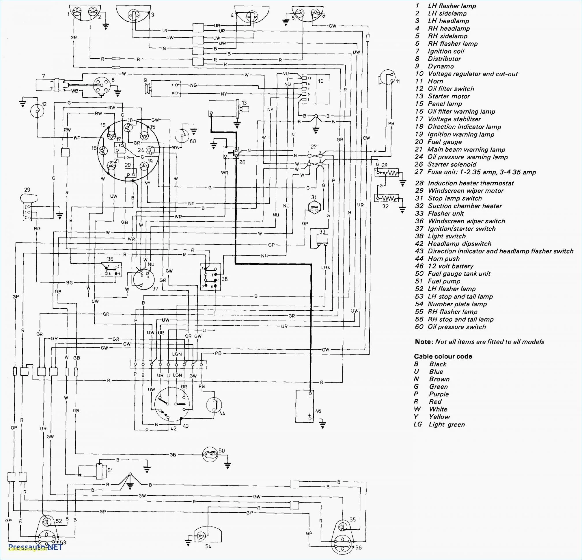Image resolution: width=582 pixels, height=560 pixels.
Task: Click colour code entry 'P Purple'
Action: coord(431,394)
